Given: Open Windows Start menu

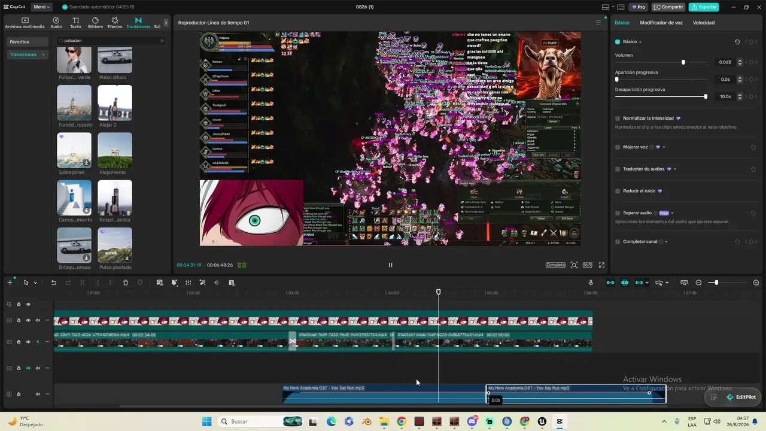Looking at the screenshot, I should pos(206,421).
